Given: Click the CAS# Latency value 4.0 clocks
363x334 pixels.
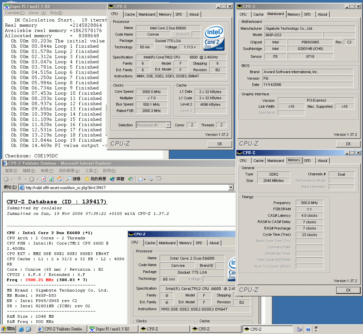Looking at the screenshot, I should pos(309,215).
